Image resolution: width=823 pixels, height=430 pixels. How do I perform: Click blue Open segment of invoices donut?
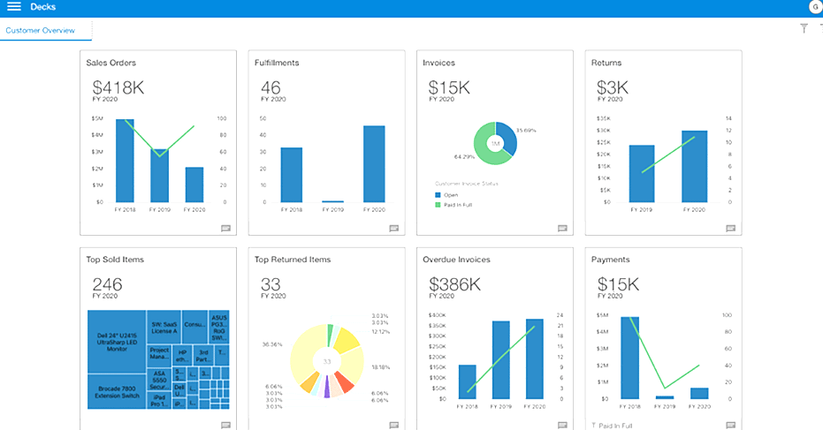(508, 138)
